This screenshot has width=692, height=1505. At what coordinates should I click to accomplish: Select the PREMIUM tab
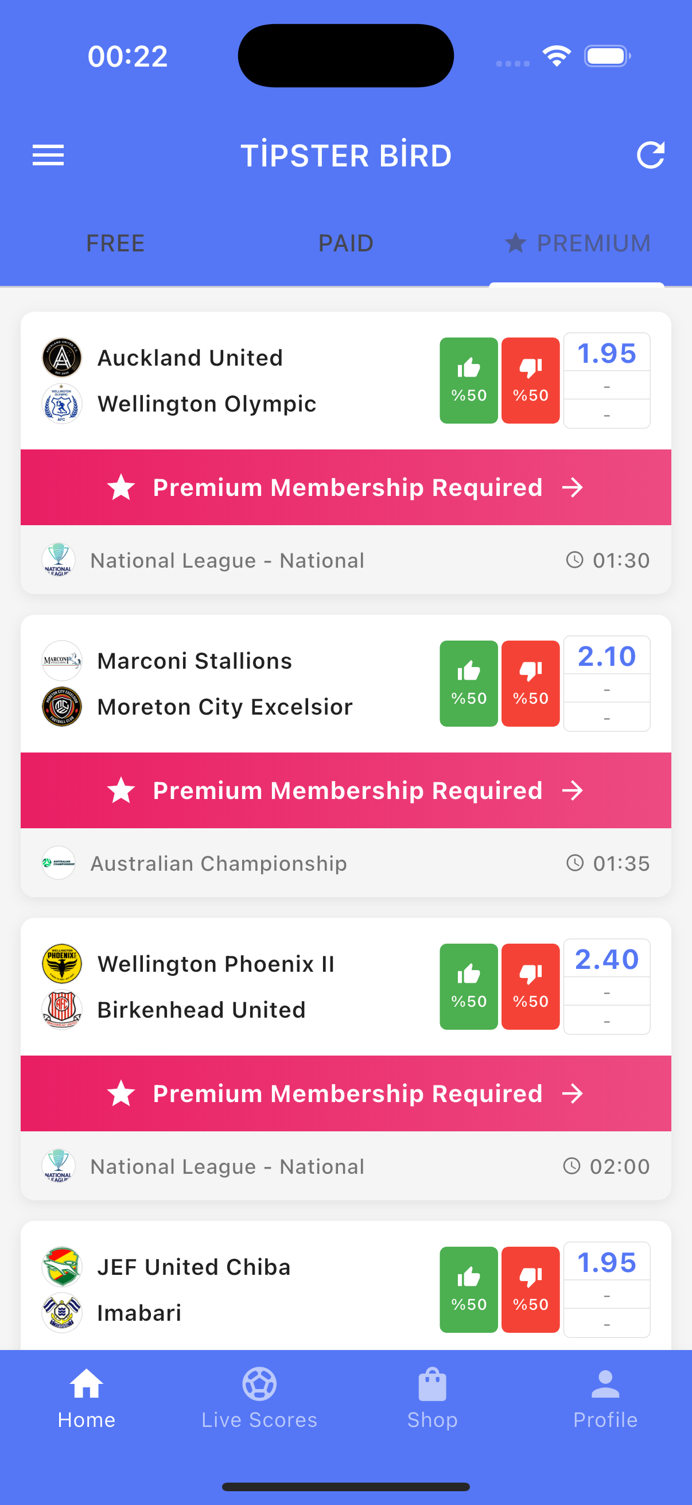[577, 243]
